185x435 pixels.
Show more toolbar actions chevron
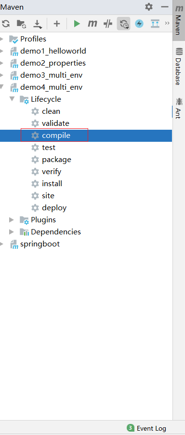[x=167, y=23]
